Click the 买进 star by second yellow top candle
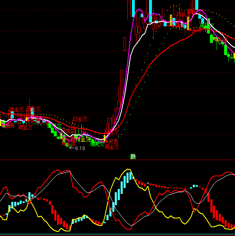Viewport: 235px width, 236px height. click(x=195, y=30)
